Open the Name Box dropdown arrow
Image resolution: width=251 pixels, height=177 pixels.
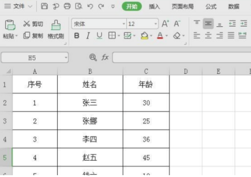pos(66,57)
